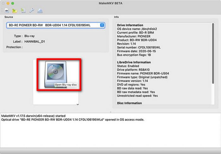Screen dimensions: 221x154
Task: Click 'Firmware name: PIONEER BDR-US04' line
Action: point(143,74)
